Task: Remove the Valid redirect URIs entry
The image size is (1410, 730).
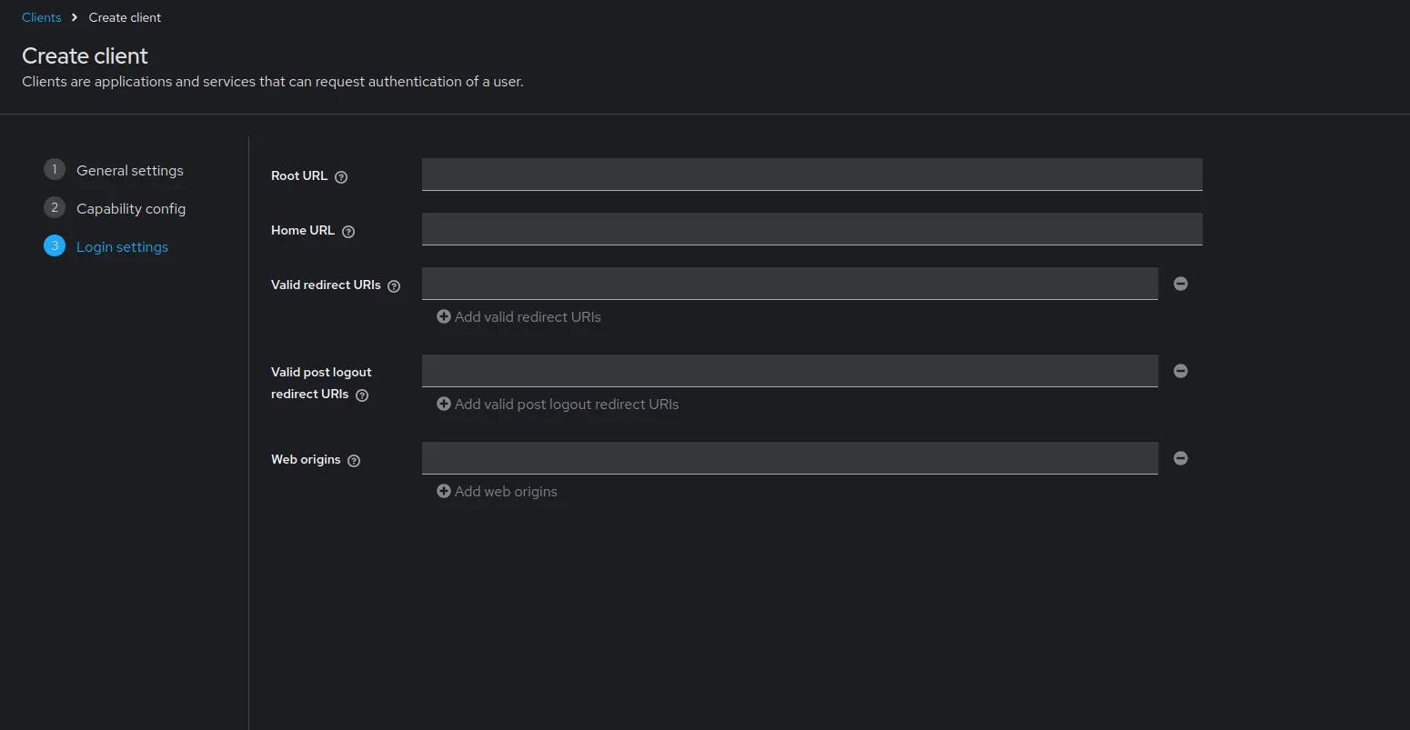Action: [1181, 284]
